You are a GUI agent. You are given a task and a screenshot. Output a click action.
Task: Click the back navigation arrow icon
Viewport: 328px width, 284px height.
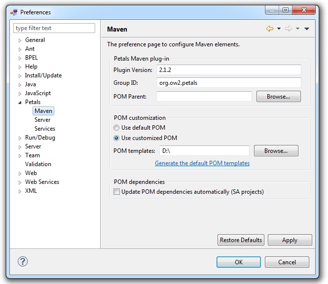[269, 29]
